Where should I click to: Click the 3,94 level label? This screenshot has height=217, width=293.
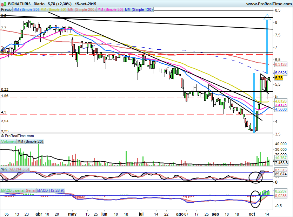[5, 121]
